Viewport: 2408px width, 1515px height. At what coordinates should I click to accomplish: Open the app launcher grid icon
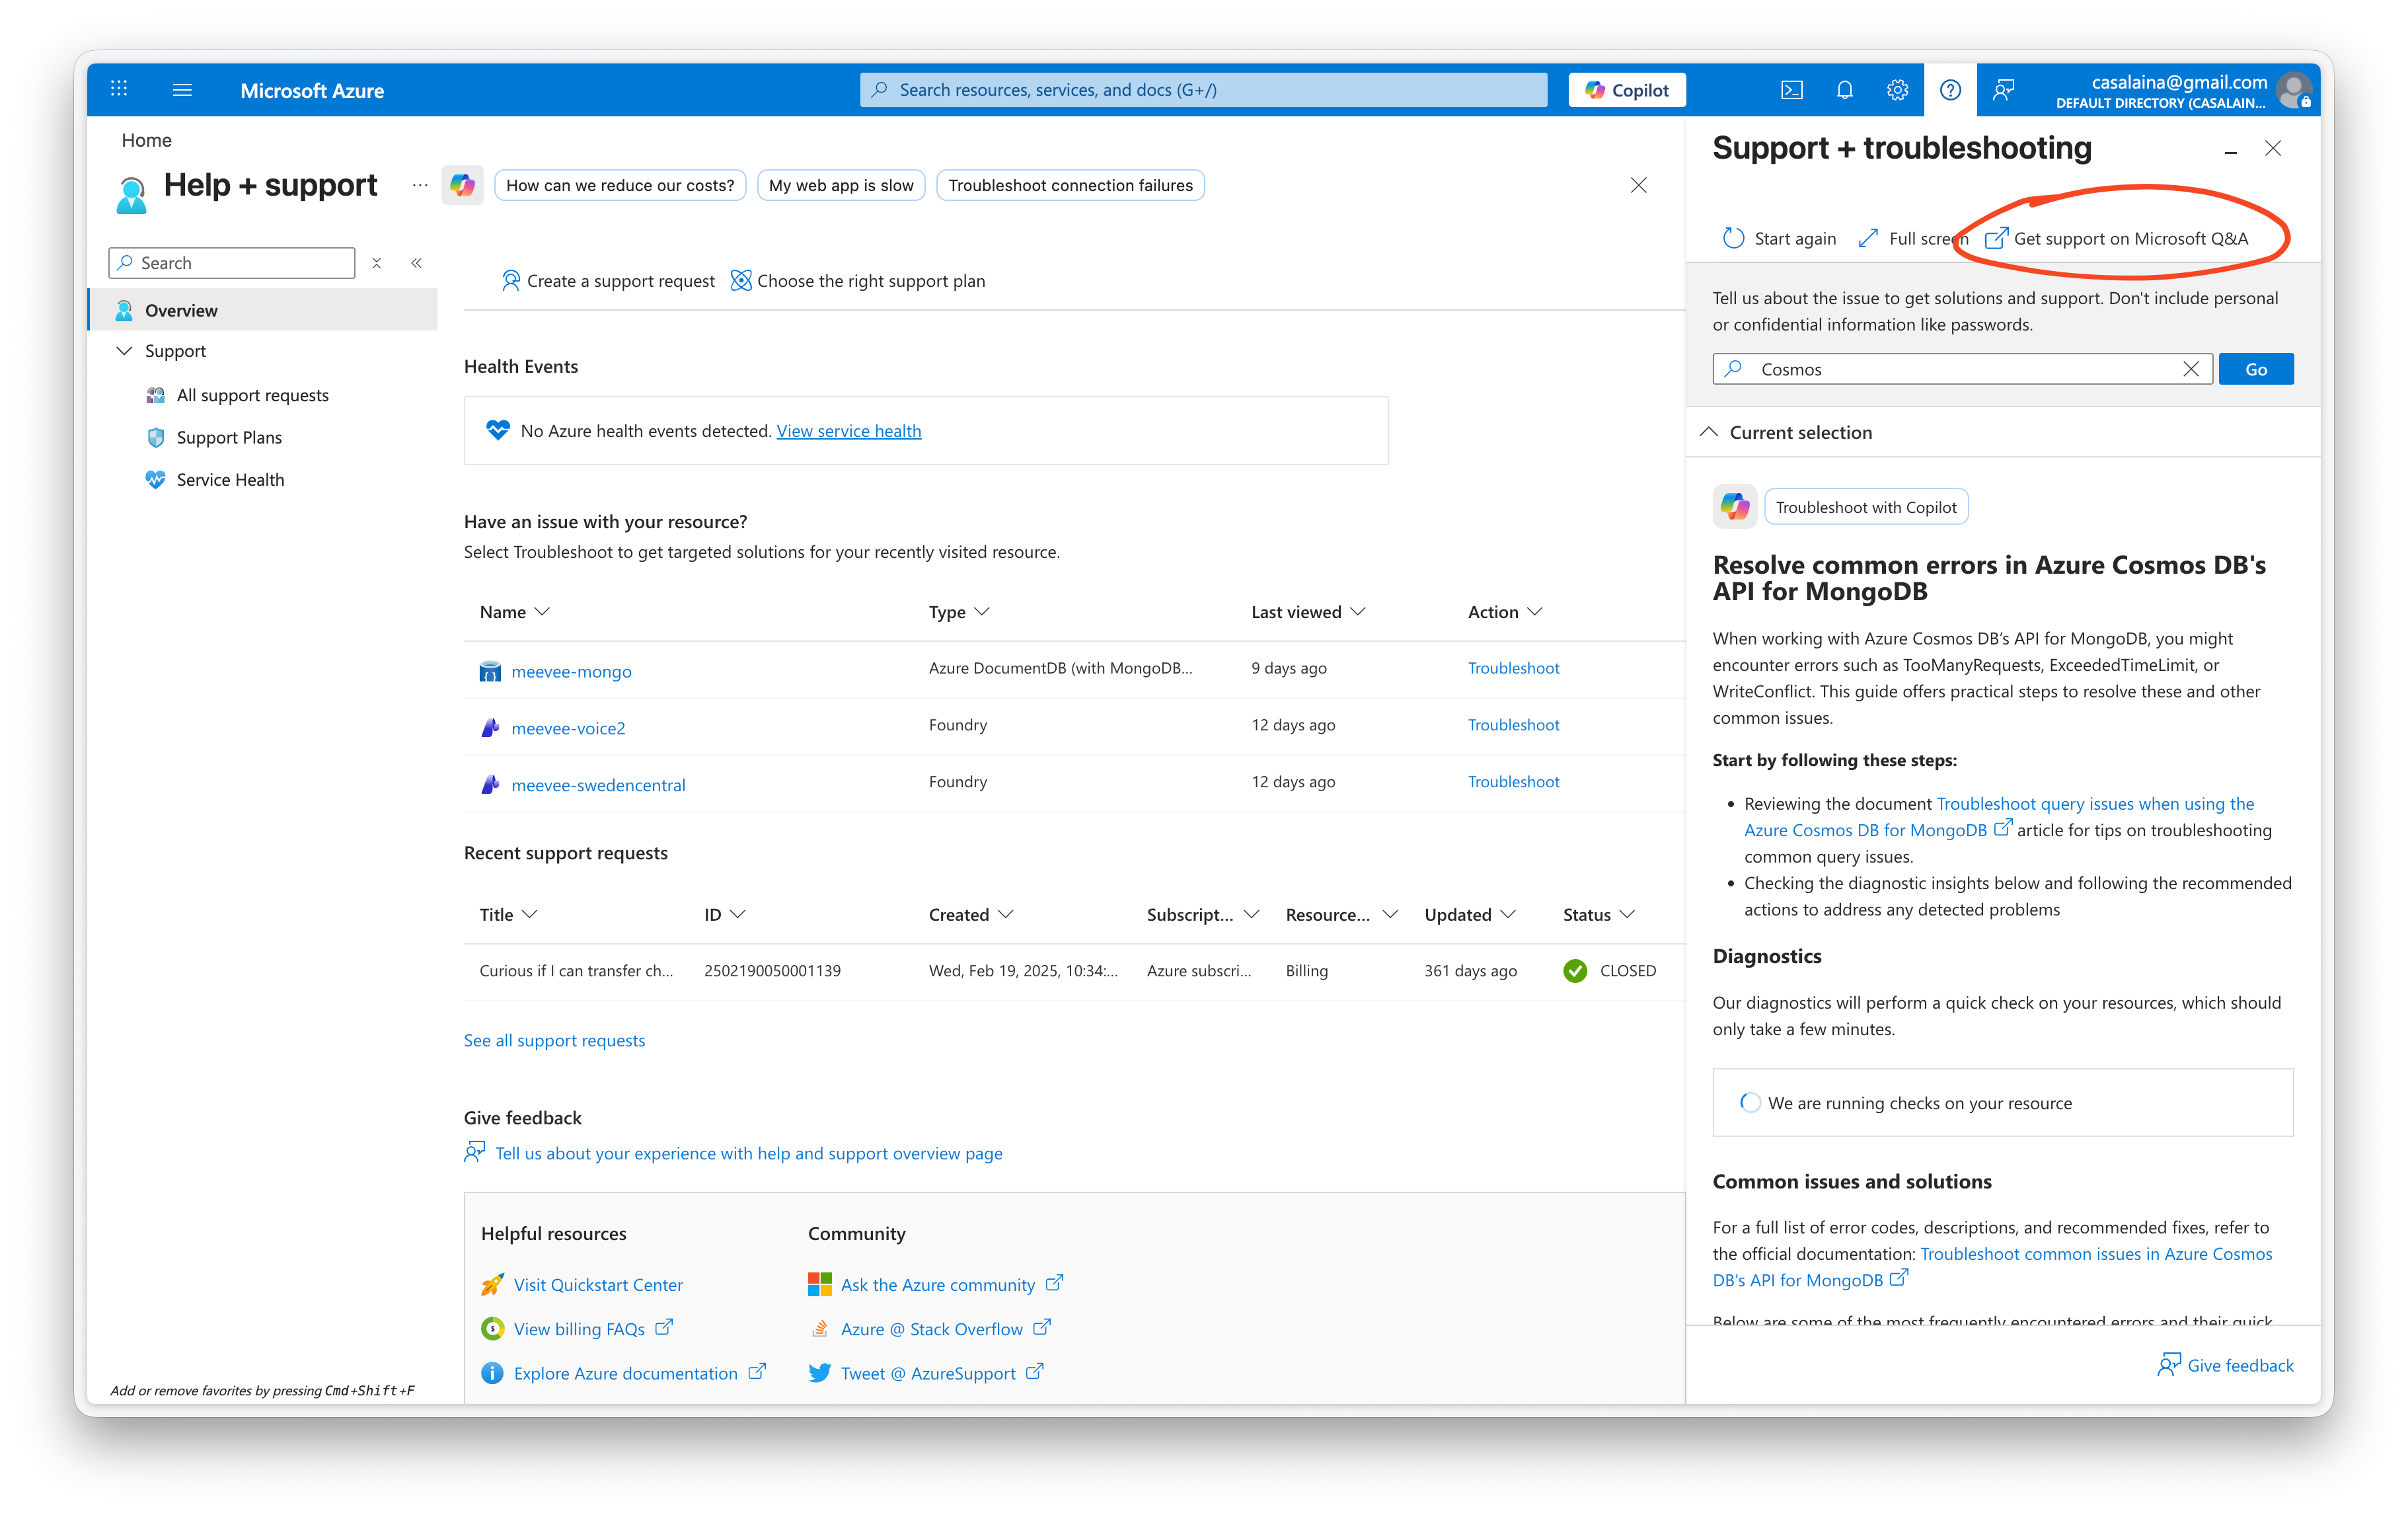coord(119,89)
